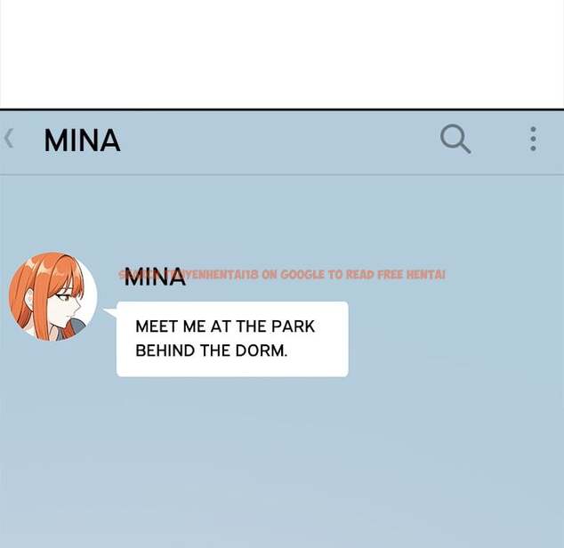Find messages with the search icon
564x548 pixels.
(455, 139)
